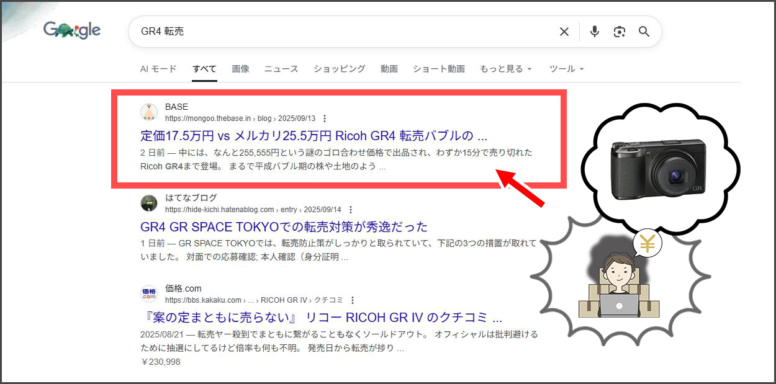Open three-dot menu for はてなブログ result
The height and width of the screenshot is (384, 776).
[x=351, y=210]
